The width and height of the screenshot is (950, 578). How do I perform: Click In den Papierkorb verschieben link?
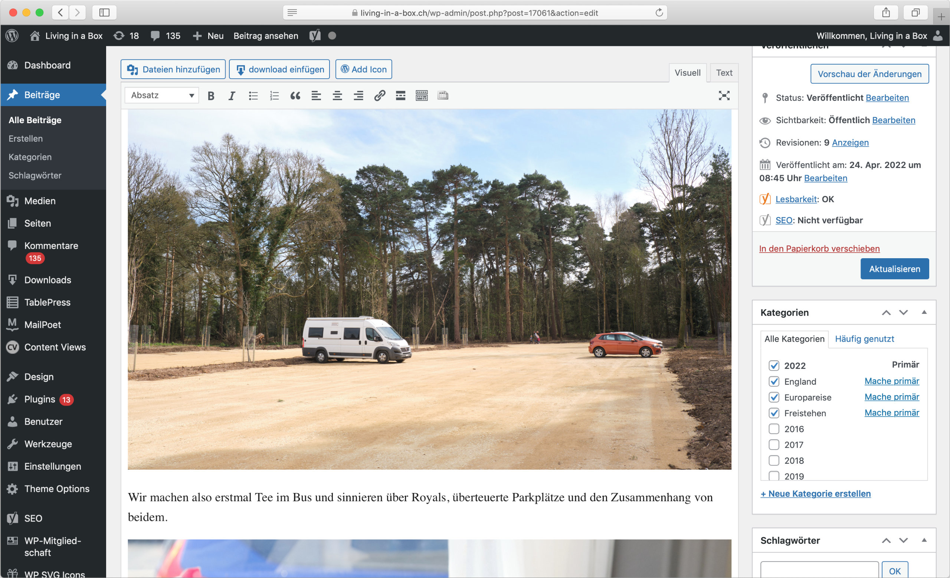[819, 249]
